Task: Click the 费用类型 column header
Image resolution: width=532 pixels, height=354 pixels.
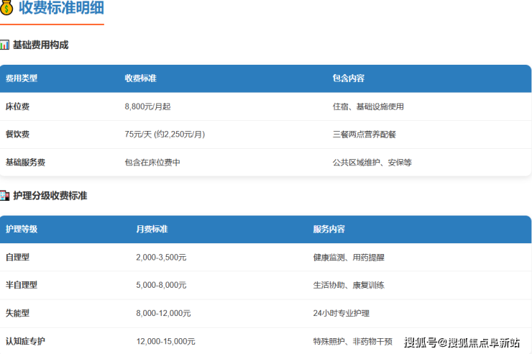Action: tap(22, 78)
